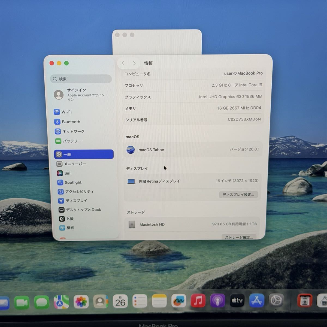Viewport: 327px width, 327px height.
Task: Click 973.85 GB 利用可能 / 1 TB text
Action: tap(234, 224)
